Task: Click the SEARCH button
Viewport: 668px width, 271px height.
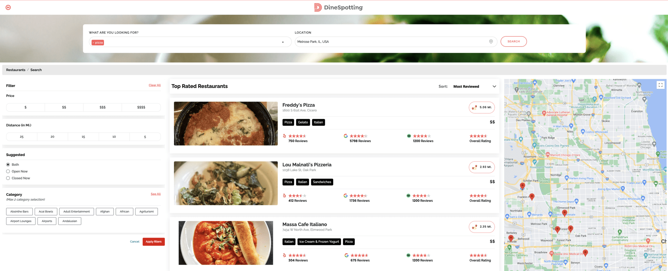Action: tap(514, 41)
